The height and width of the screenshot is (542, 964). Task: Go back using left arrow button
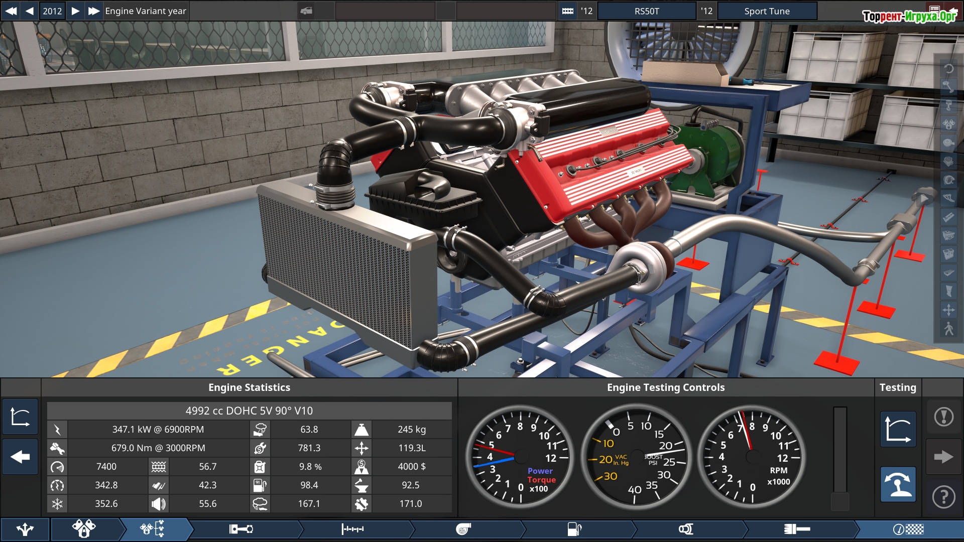pyautogui.click(x=20, y=457)
